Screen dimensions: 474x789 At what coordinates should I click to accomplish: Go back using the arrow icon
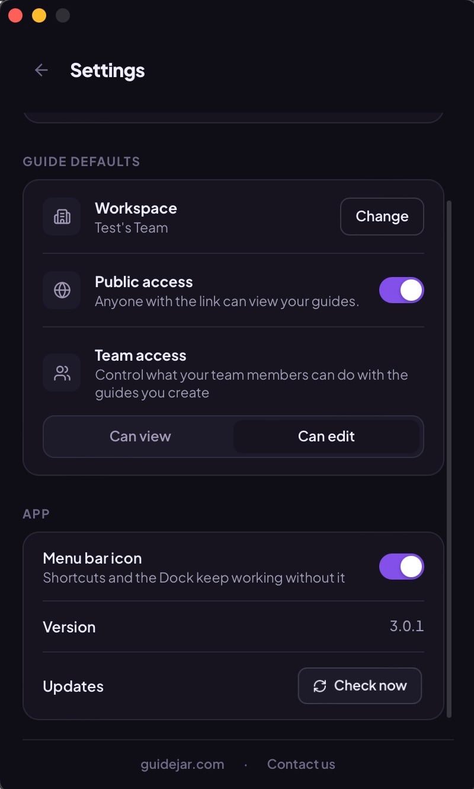click(41, 70)
